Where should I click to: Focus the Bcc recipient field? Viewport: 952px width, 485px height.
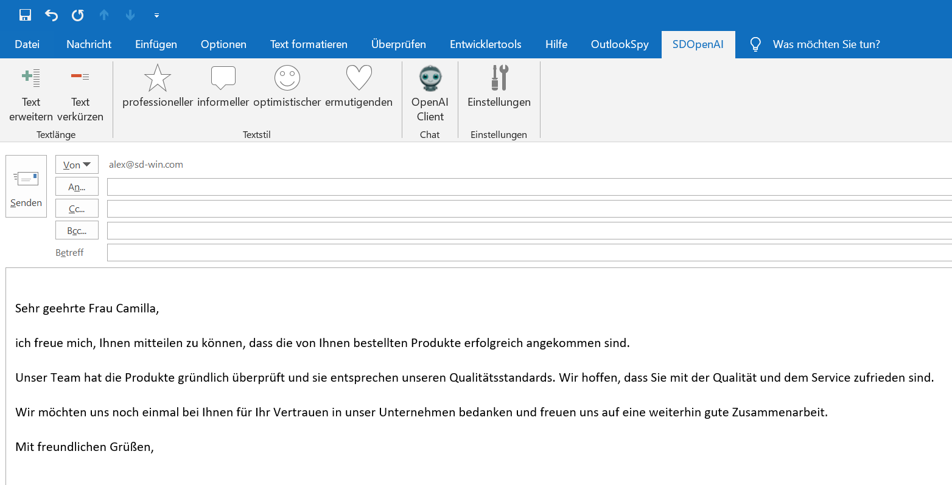(x=530, y=230)
